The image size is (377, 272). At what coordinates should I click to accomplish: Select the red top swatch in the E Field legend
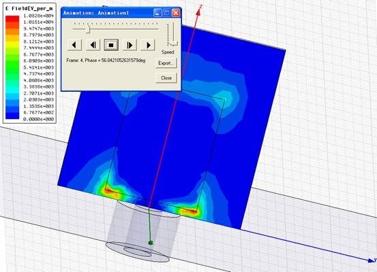click(x=12, y=19)
